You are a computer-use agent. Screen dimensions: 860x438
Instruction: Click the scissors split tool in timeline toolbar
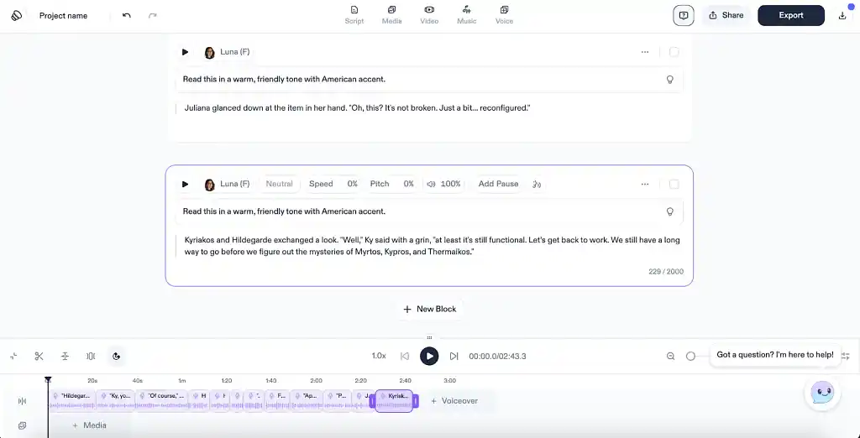click(39, 356)
